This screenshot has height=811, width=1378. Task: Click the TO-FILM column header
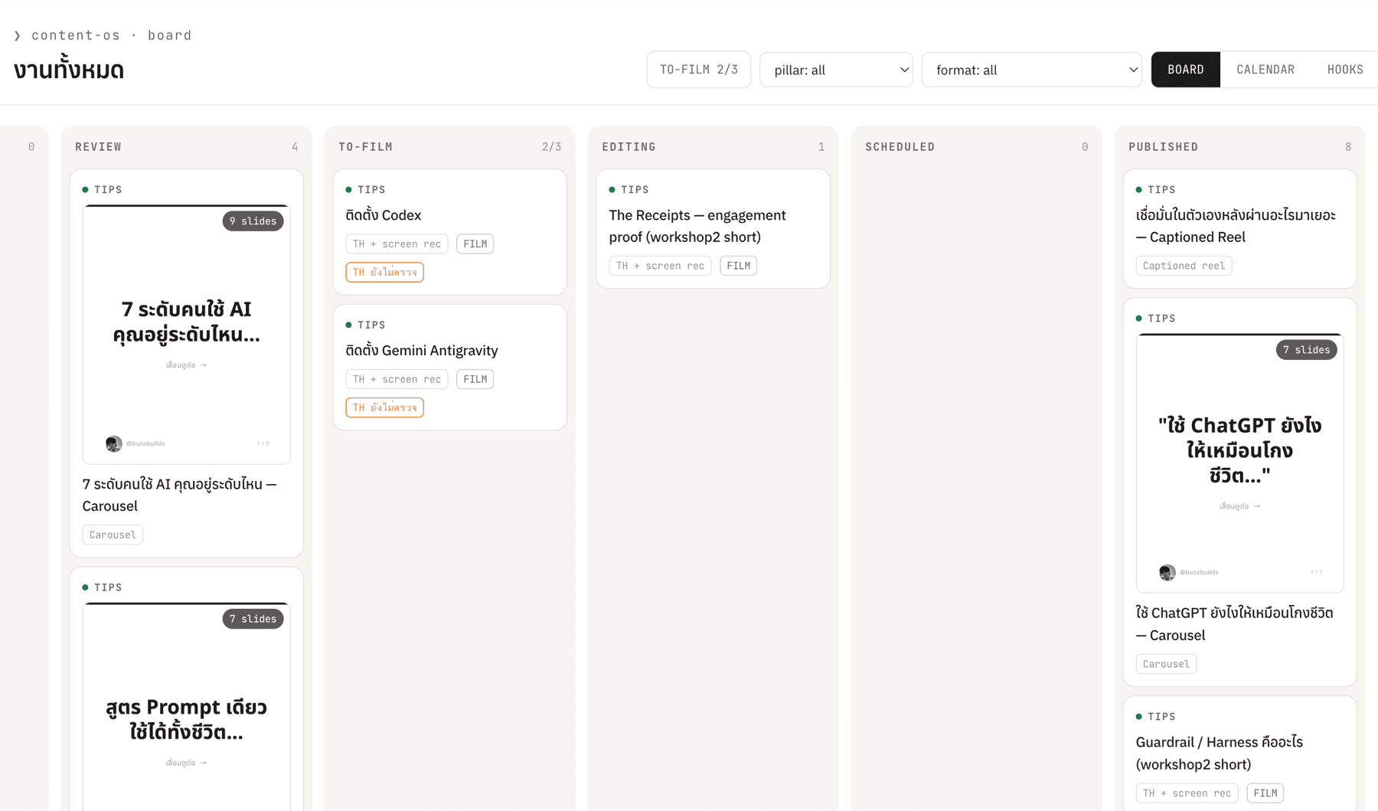pyautogui.click(x=366, y=147)
